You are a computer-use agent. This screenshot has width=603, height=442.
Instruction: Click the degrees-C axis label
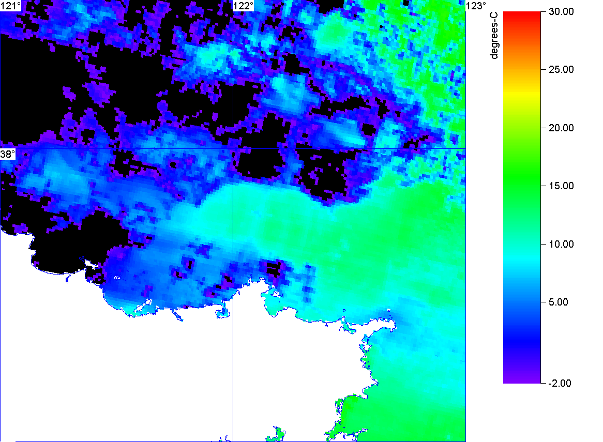coord(494,35)
